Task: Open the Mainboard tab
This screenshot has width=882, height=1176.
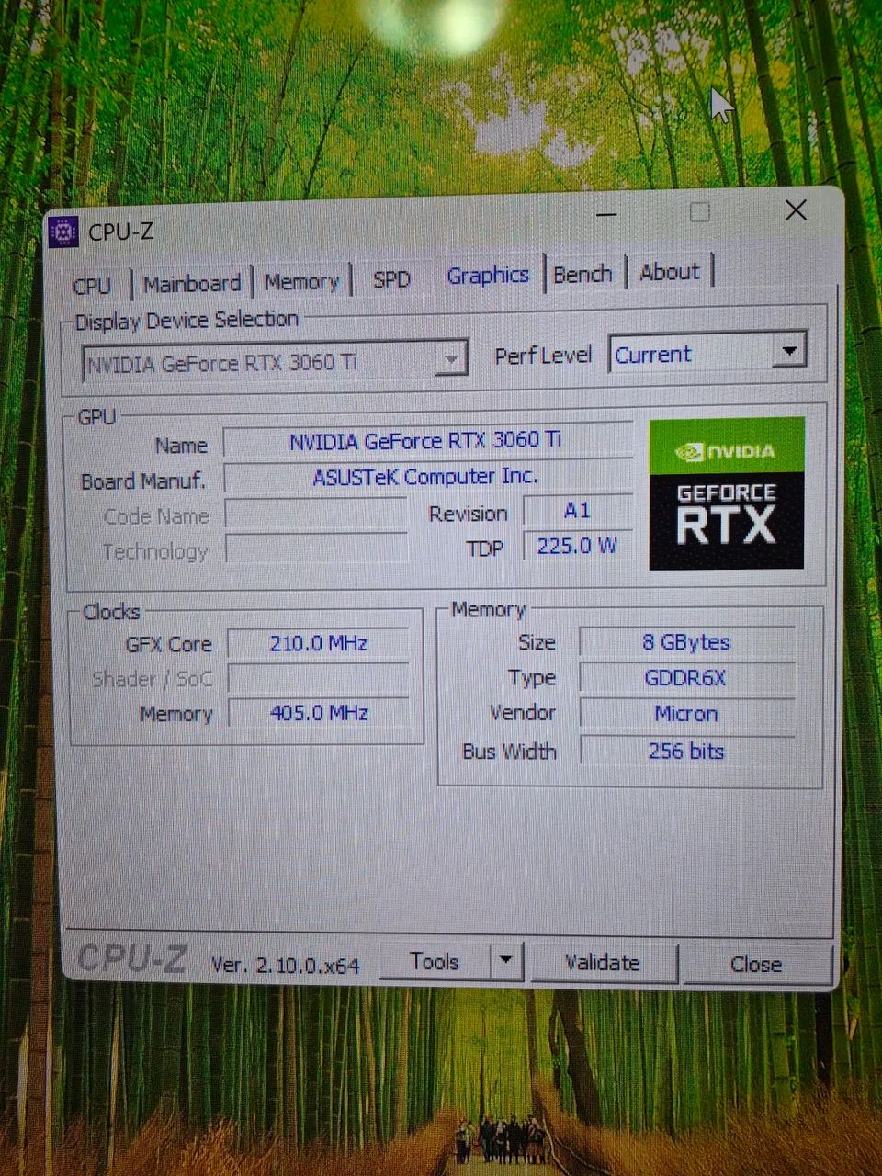Action: coord(192,284)
